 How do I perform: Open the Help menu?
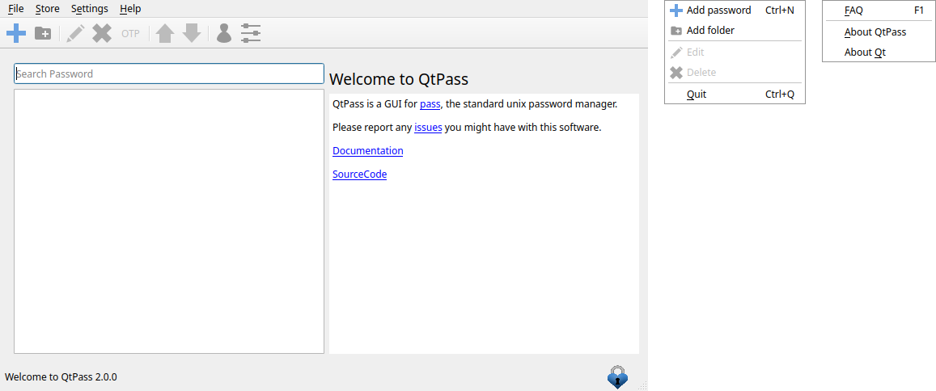(130, 9)
